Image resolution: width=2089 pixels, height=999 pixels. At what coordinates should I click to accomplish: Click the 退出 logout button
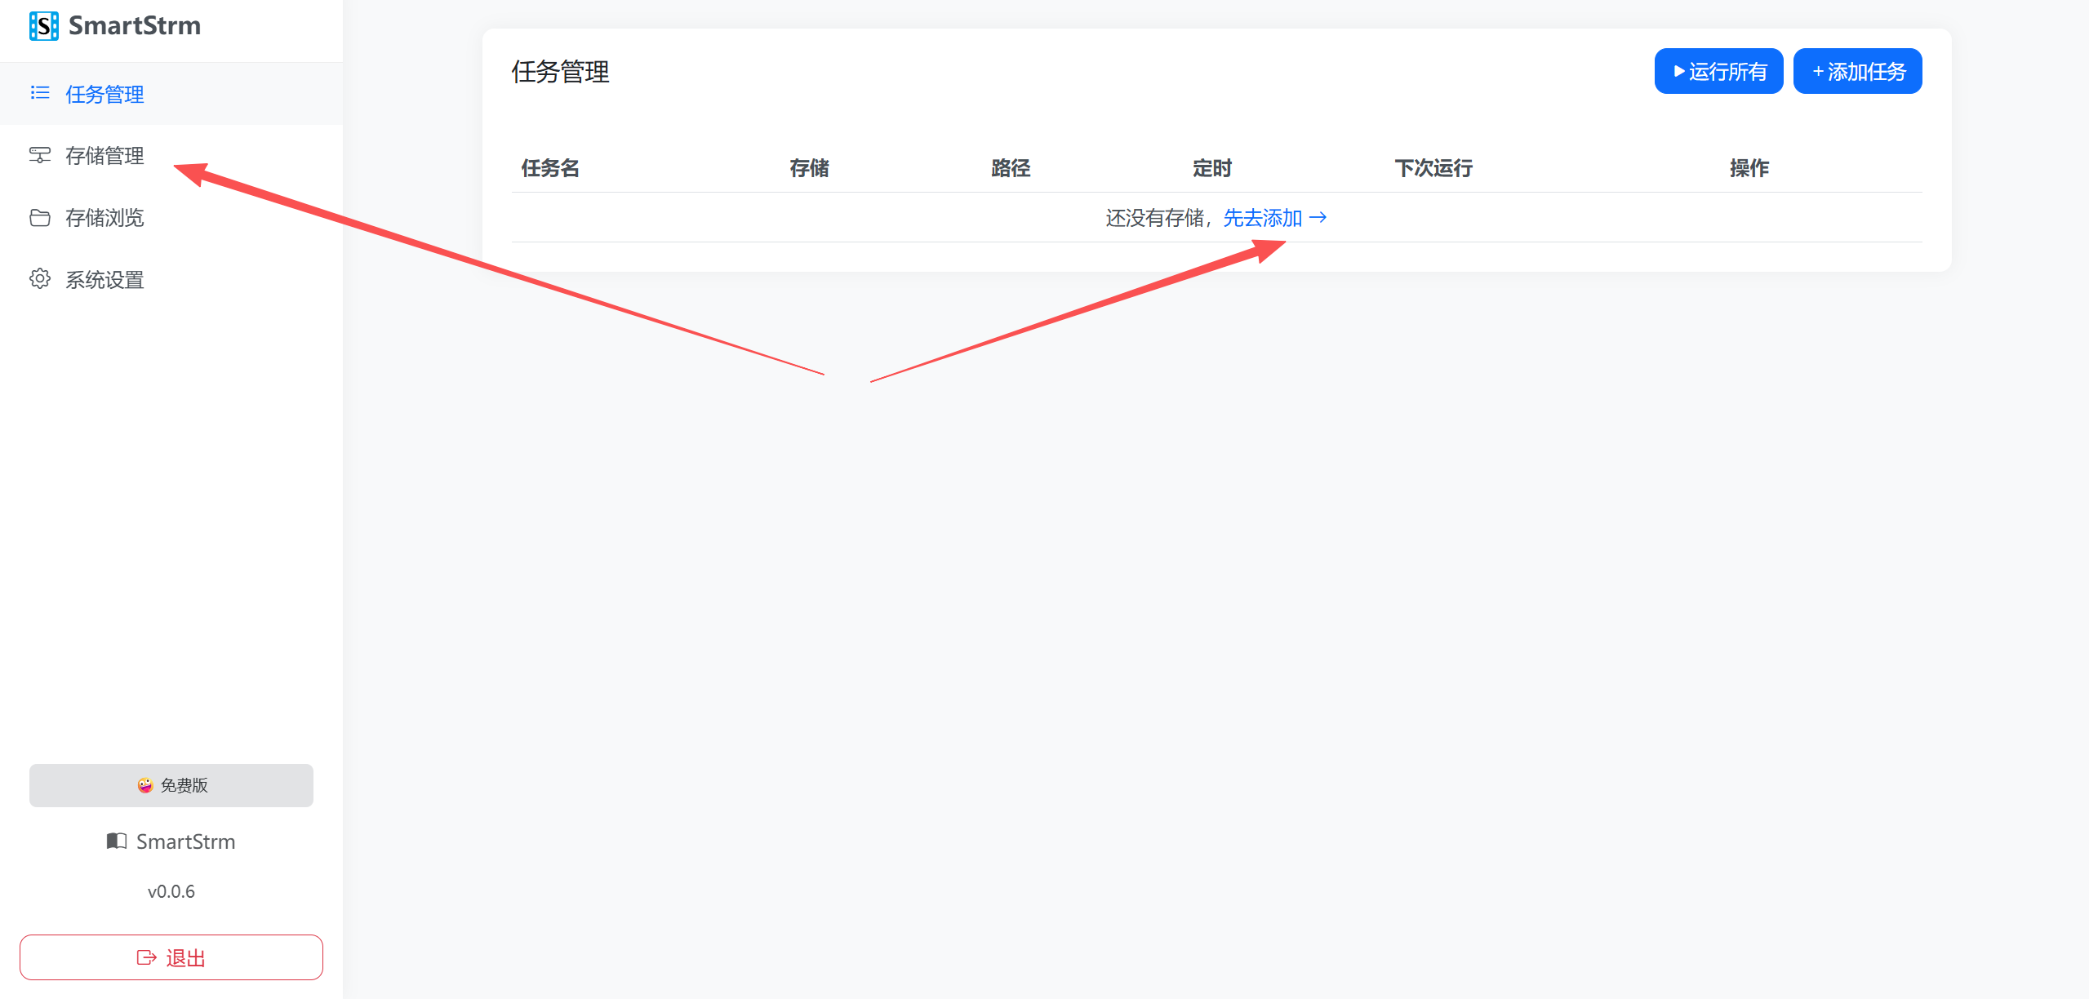171,957
